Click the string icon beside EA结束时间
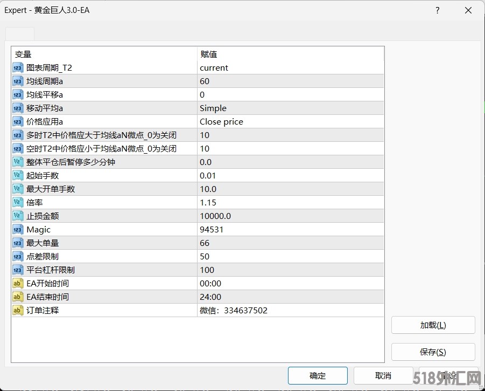This screenshot has height=391, width=485. pyautogui.click(x=18, y=297)
